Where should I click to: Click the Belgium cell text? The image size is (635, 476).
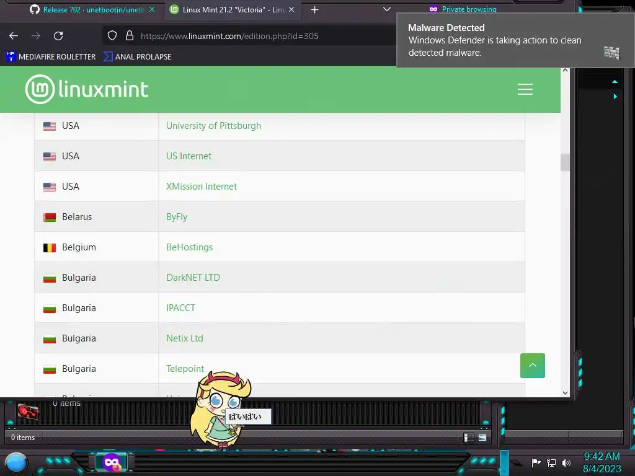pyautogui.click(x=79, y=247)
